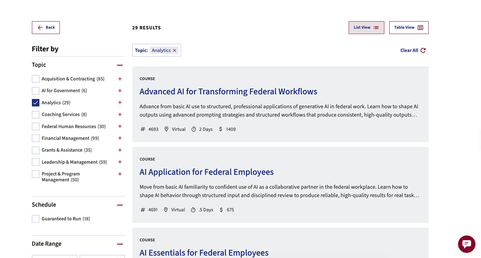Image resolution: width=481 pixels, height=258 pixels.
Task: Switch to List View
Action: click(366, 28)
